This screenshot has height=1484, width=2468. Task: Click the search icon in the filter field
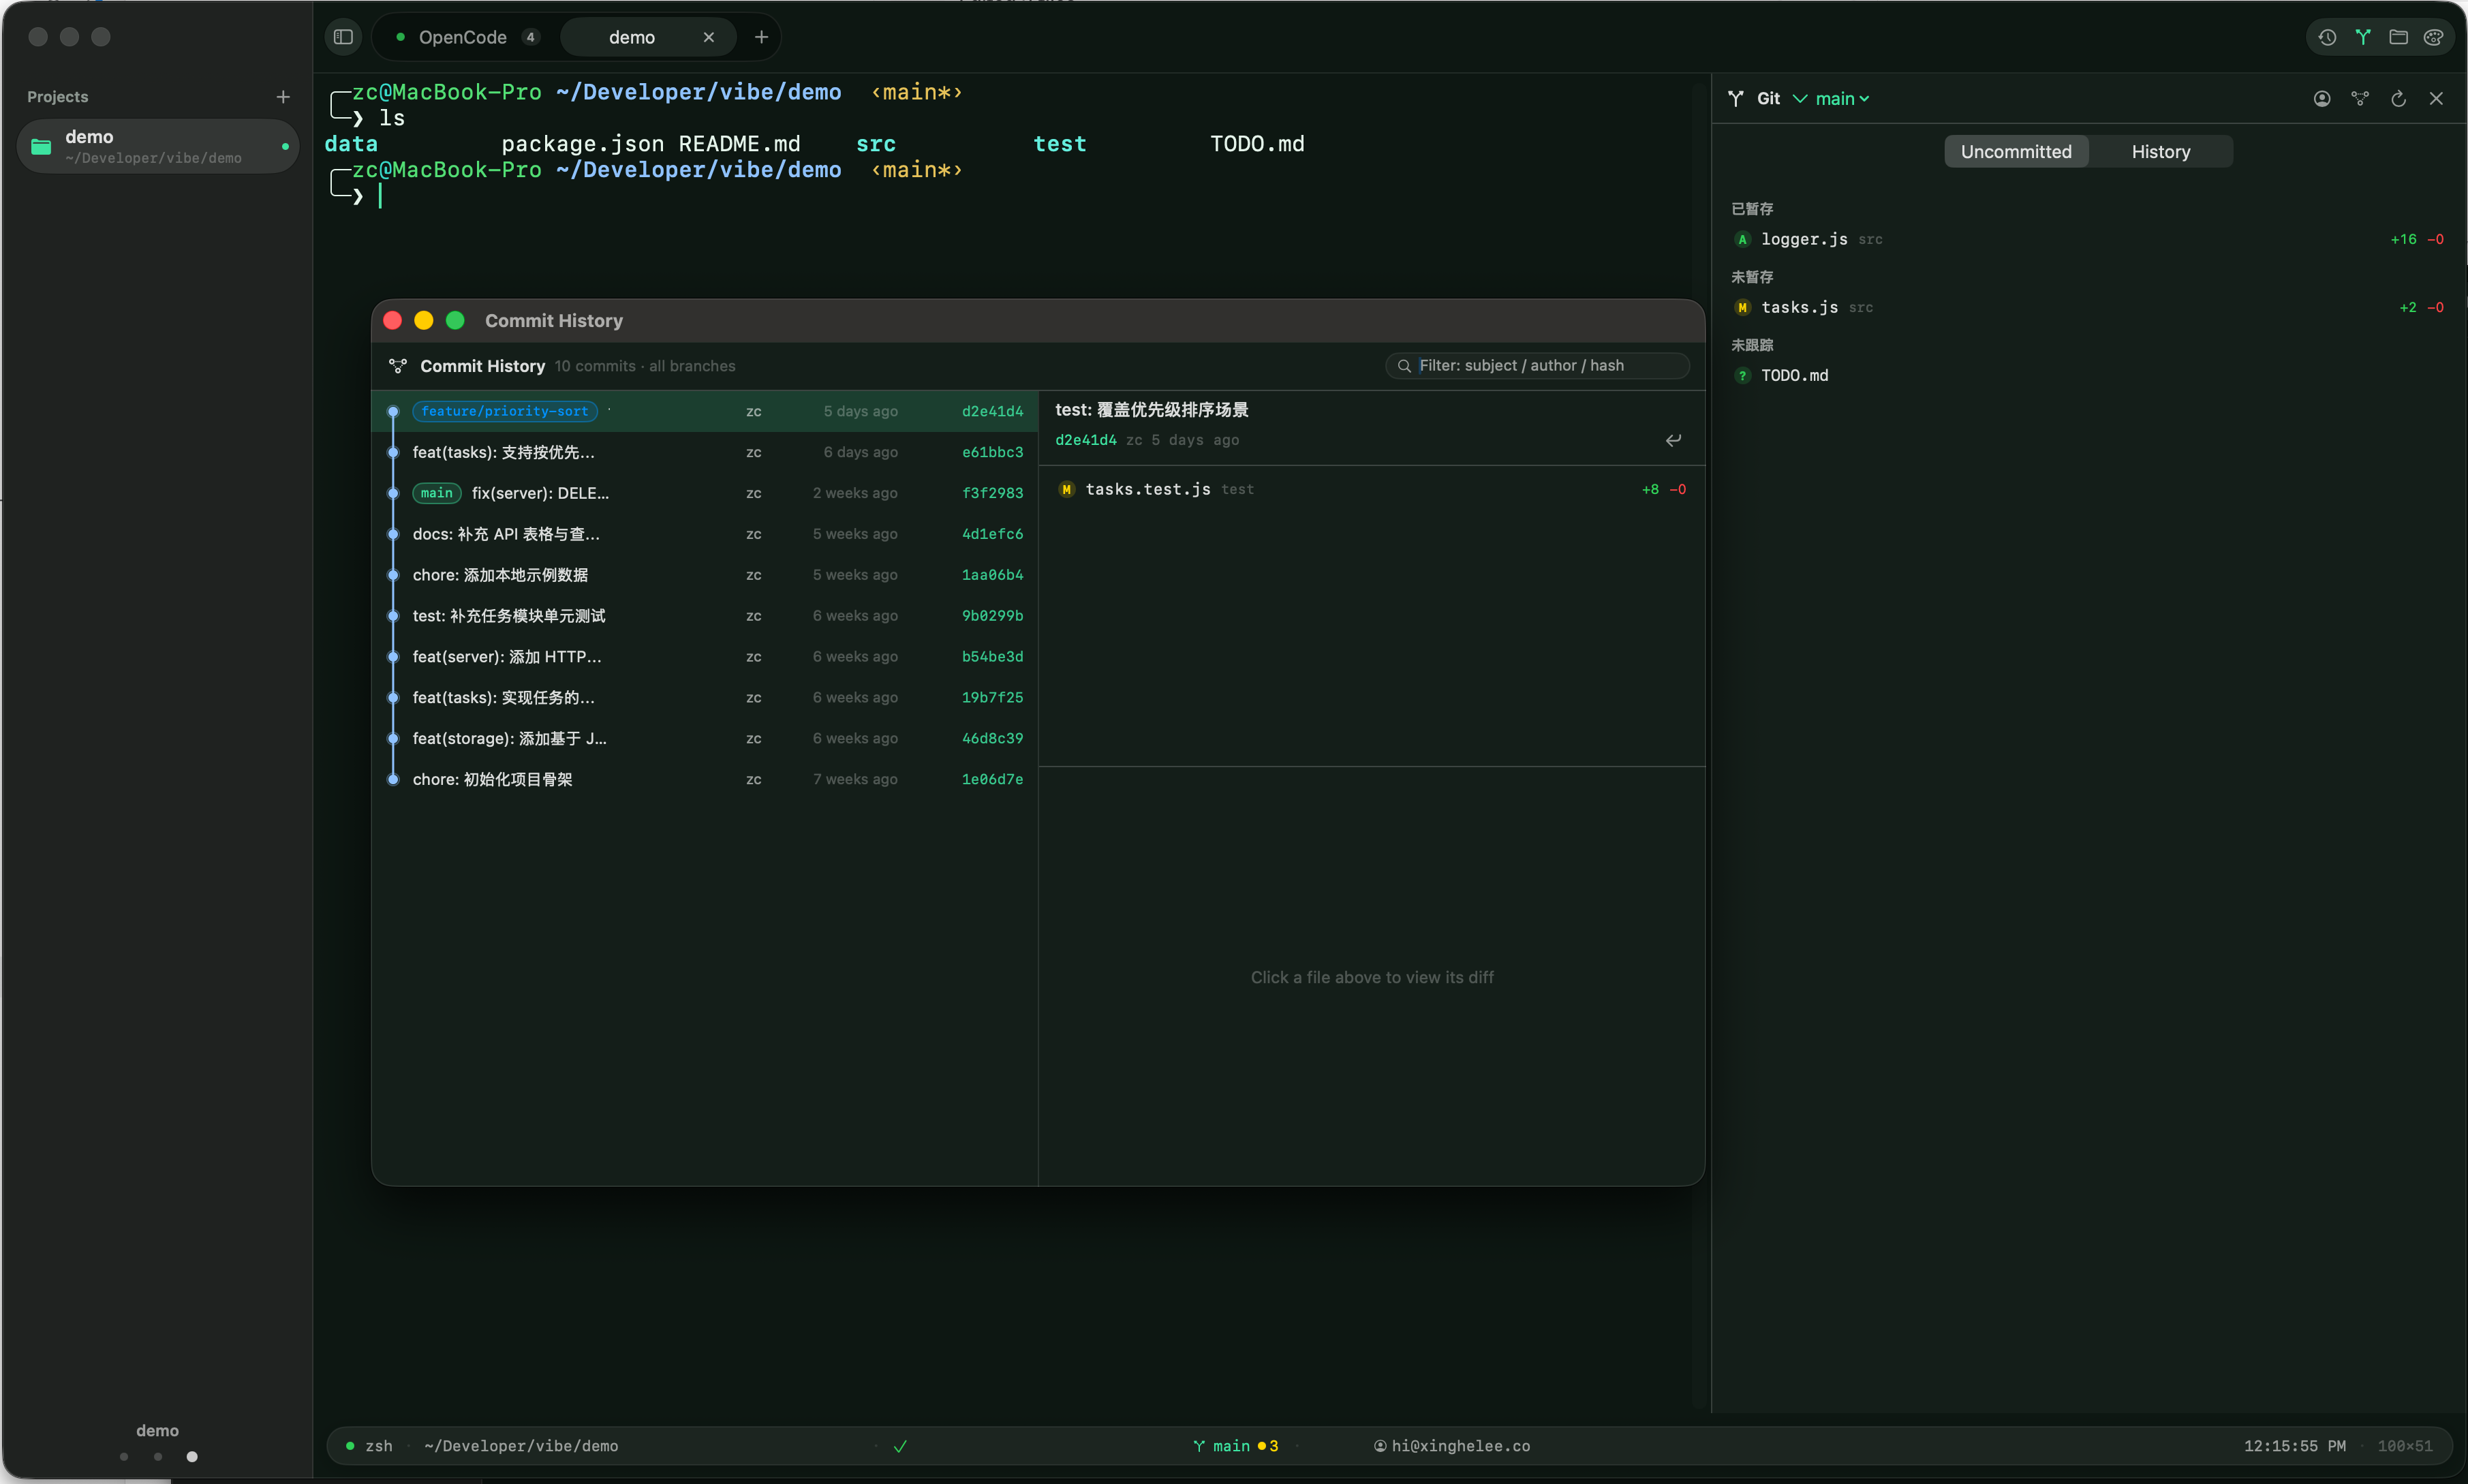(1404, 366)
